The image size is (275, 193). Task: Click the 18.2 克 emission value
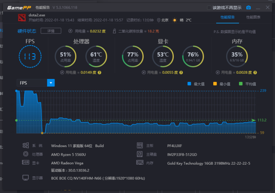point(153,31)
